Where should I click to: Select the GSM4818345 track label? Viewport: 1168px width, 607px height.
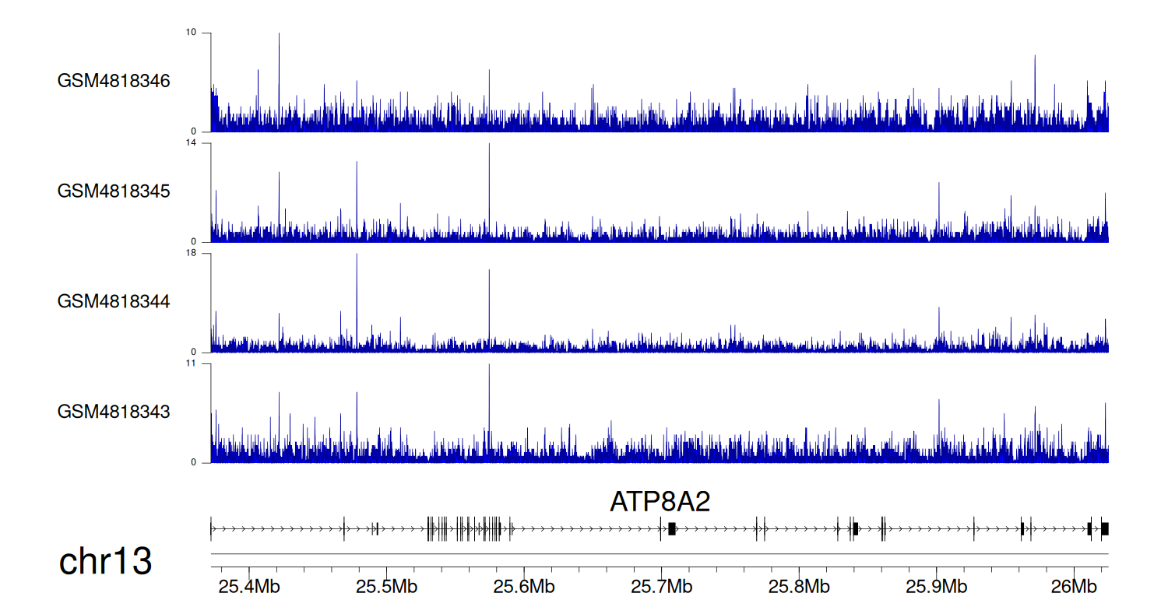114,191
